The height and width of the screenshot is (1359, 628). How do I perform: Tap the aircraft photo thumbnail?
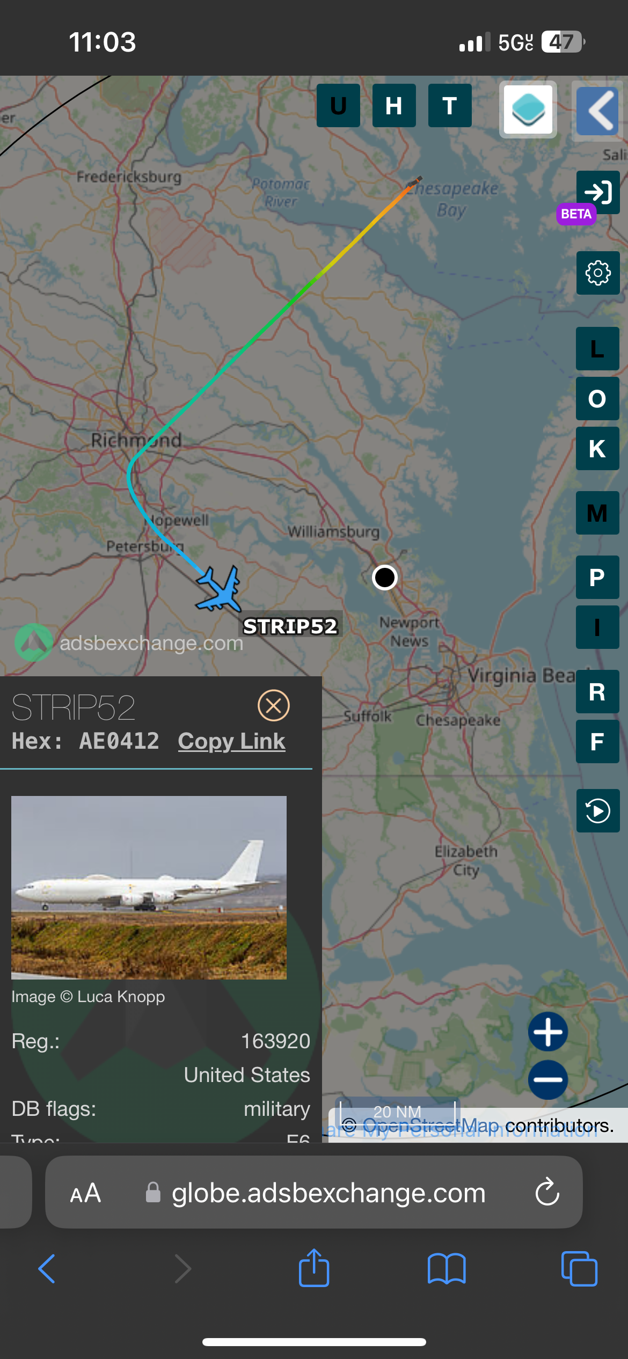[x=149, y=888]
